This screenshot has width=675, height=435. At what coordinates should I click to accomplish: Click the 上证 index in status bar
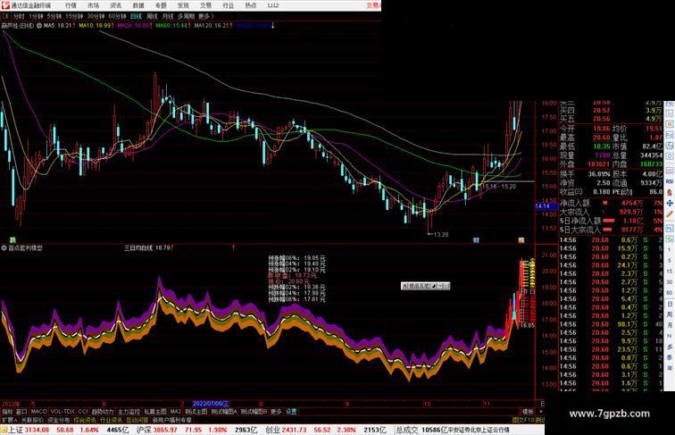tap(15, 430)
